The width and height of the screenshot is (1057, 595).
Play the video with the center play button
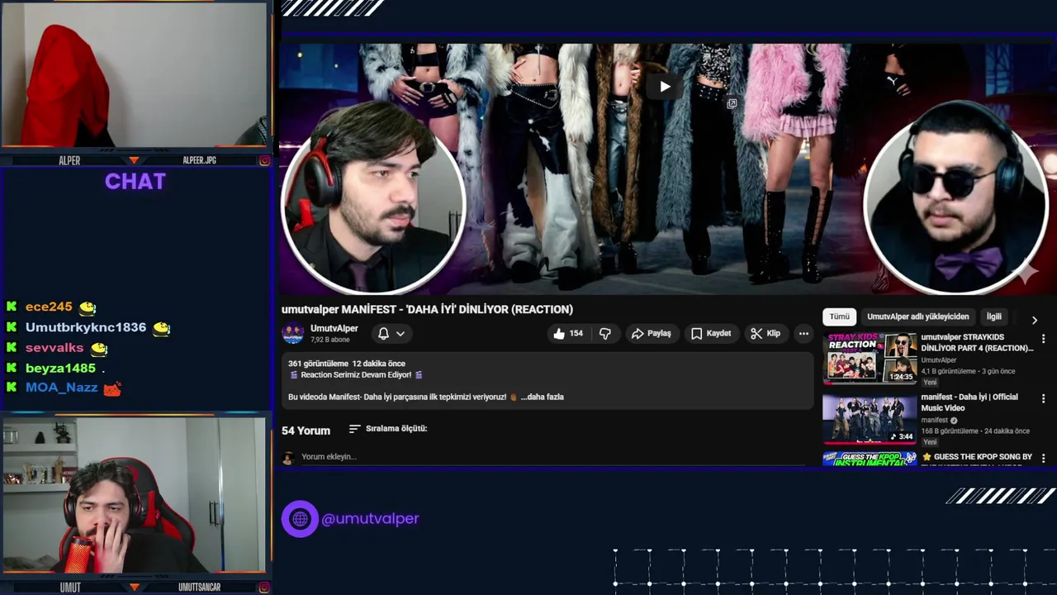665,86
